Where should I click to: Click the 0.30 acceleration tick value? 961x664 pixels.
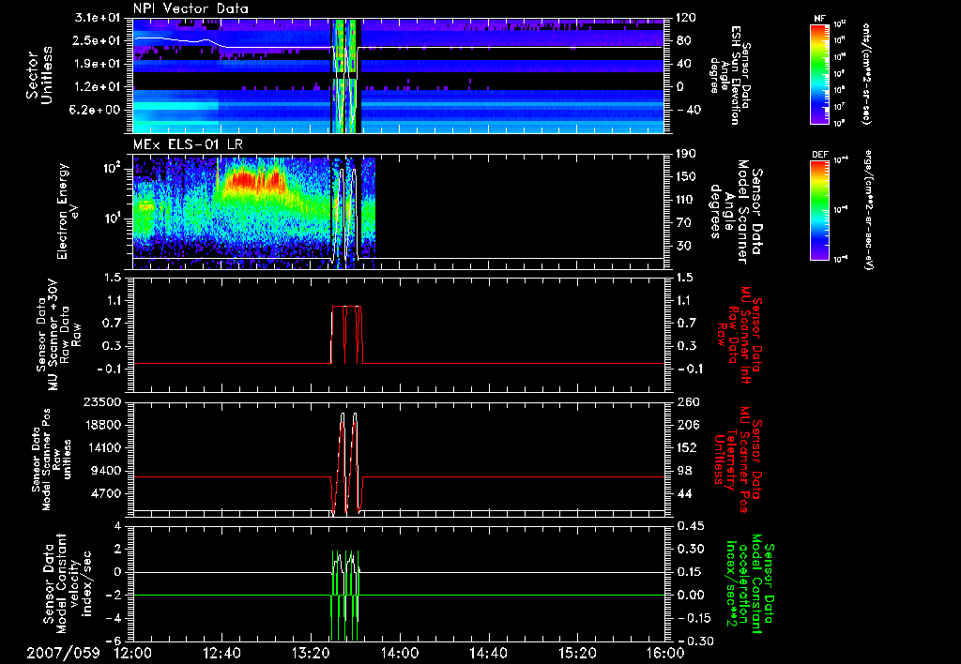(692, 549)
